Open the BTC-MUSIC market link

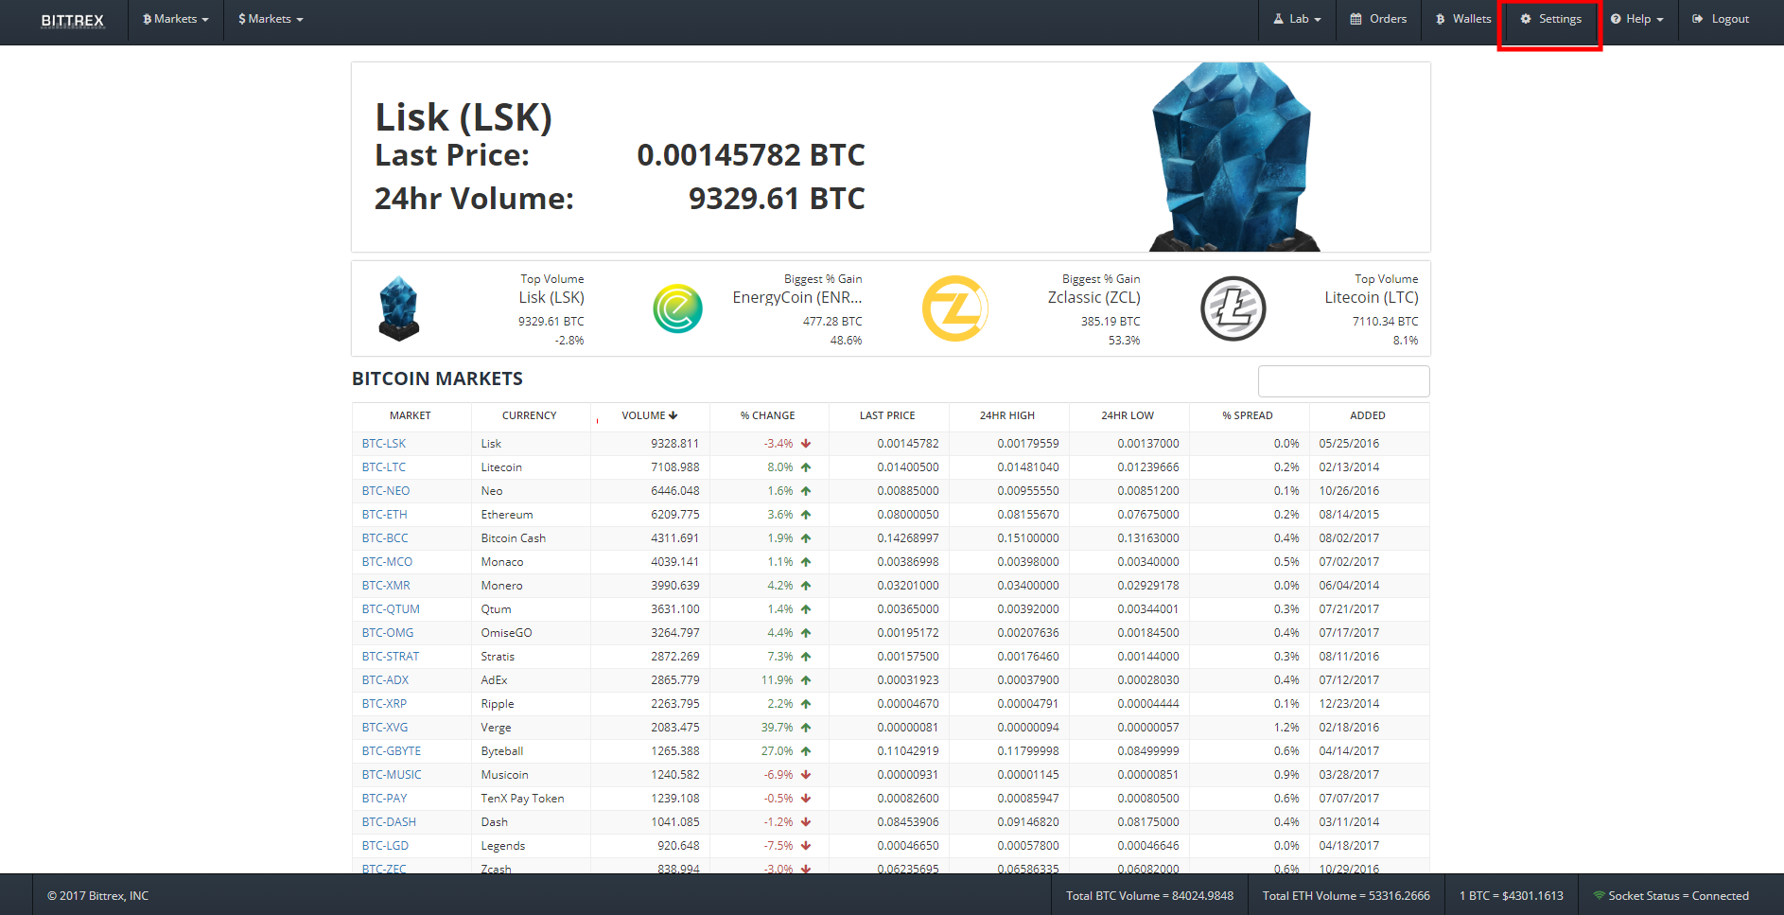[x=392, y=775]
